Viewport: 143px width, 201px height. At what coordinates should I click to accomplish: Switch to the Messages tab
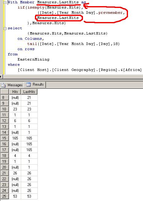pyautogui.click(x=12, y=85)
